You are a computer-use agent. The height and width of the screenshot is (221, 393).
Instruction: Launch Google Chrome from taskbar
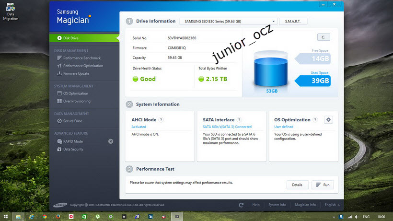point(45,217)
